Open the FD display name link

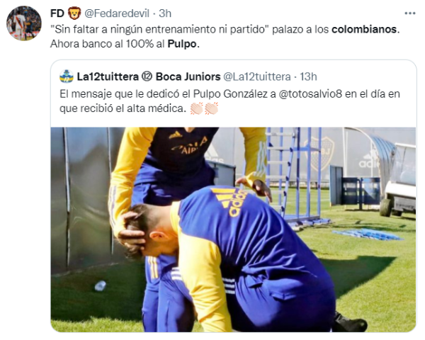[57, 13]
